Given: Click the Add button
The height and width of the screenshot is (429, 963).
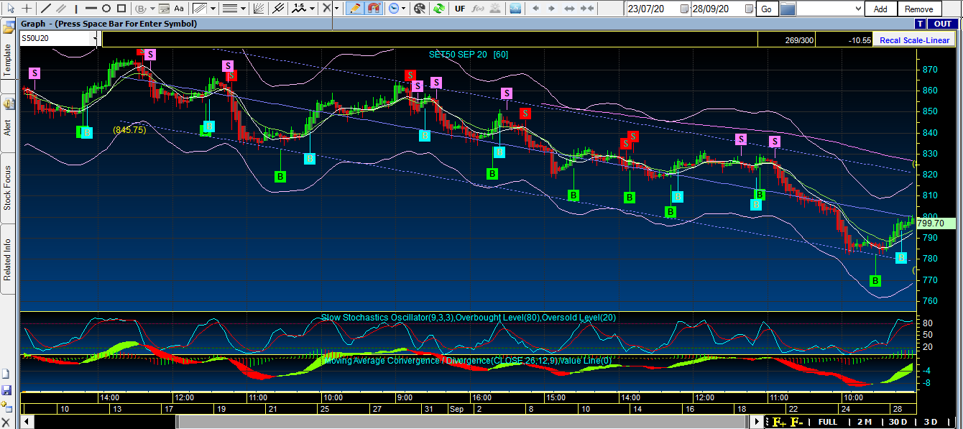Looking at the screenshot, I should pos(880,9).
